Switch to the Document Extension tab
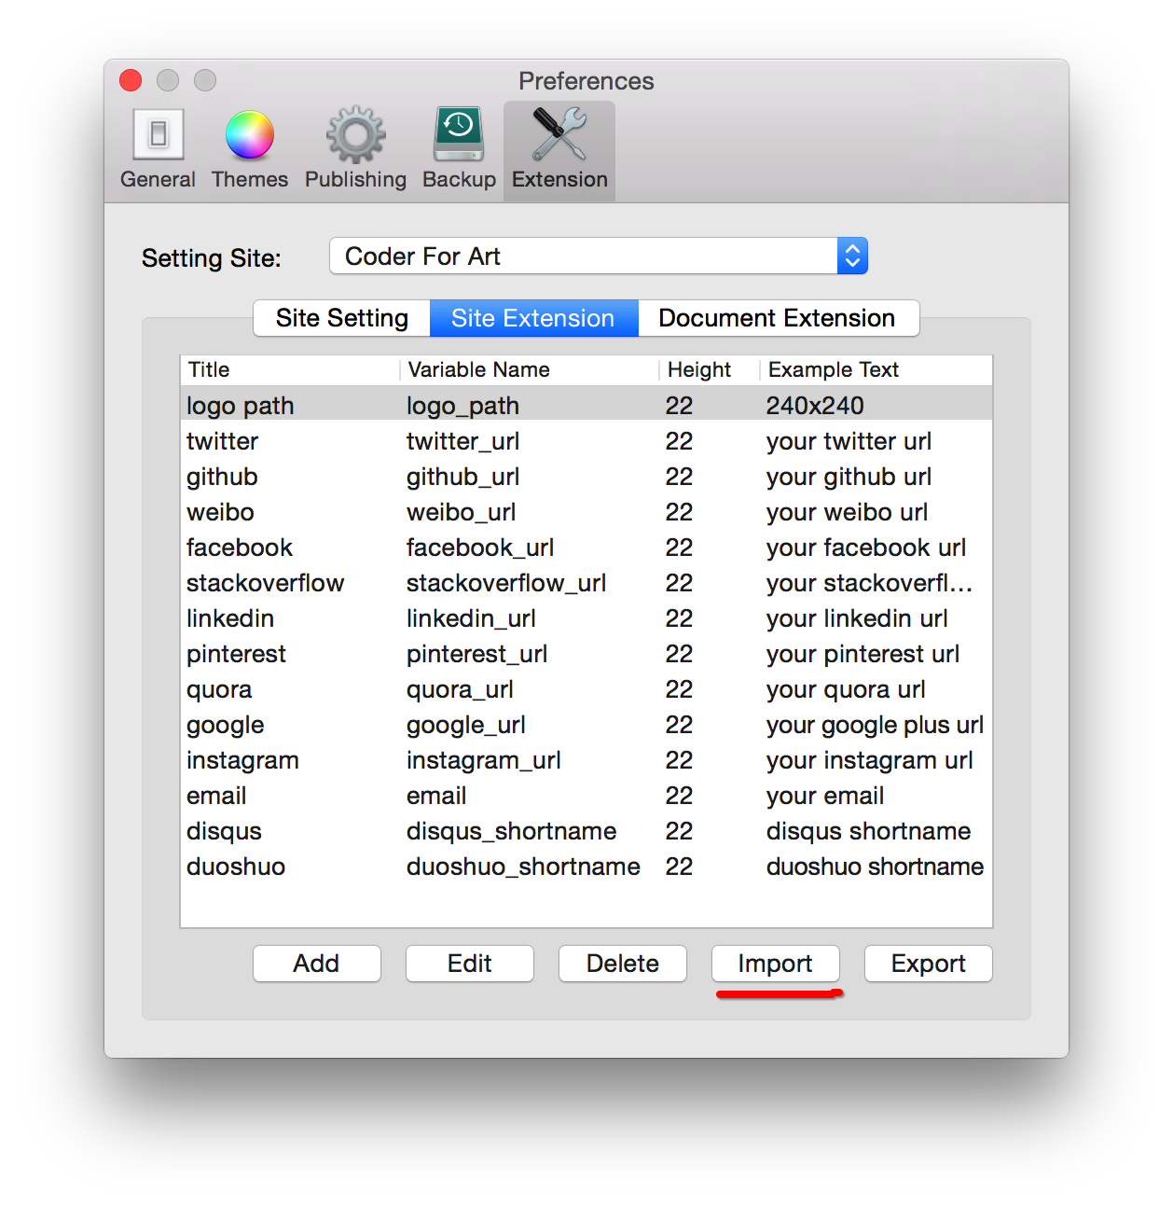 tap(778, 318)
